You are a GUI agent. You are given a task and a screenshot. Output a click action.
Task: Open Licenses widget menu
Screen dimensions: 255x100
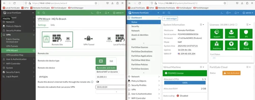click(248, 25)
